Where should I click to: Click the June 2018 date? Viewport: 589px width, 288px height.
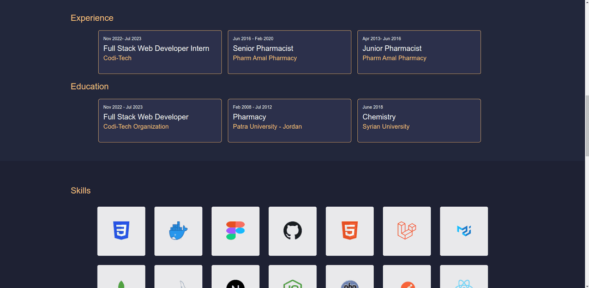(372, 107)
